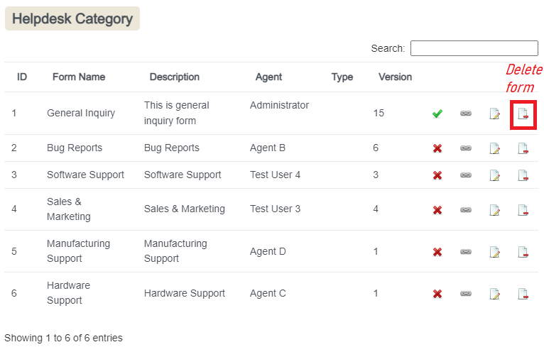The image size is (544, 347).
Task: Delete the Sales & Marketing form
Action: click(523, 210)
